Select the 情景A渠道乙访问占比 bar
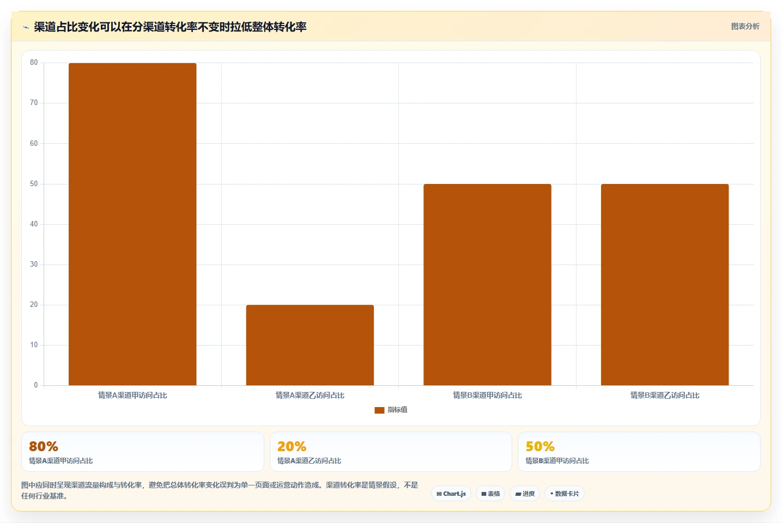 point(310,345)
